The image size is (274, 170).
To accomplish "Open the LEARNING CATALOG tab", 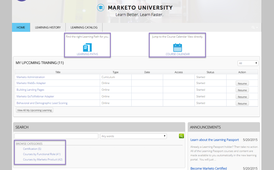I will [x=84, y=27].
